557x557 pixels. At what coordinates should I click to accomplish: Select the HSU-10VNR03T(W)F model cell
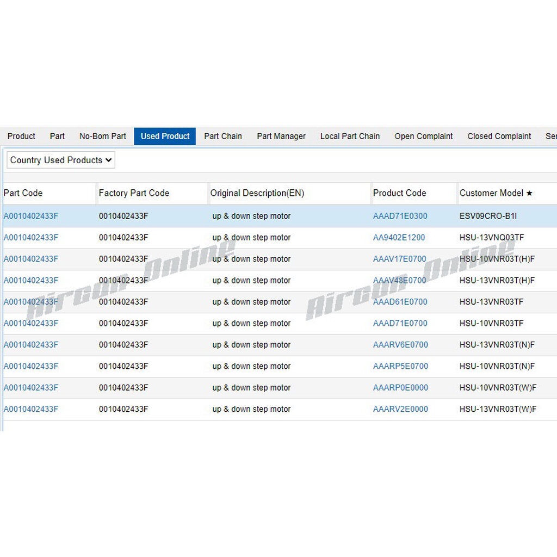click(x=498, y=388)
